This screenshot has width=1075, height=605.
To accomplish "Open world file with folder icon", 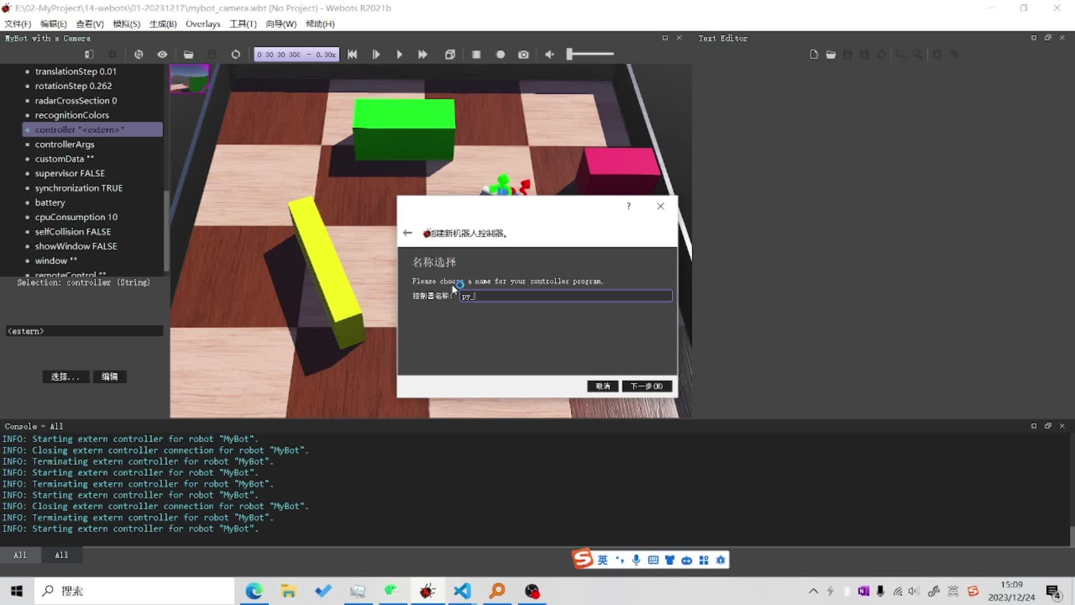I will coord(189,54).
